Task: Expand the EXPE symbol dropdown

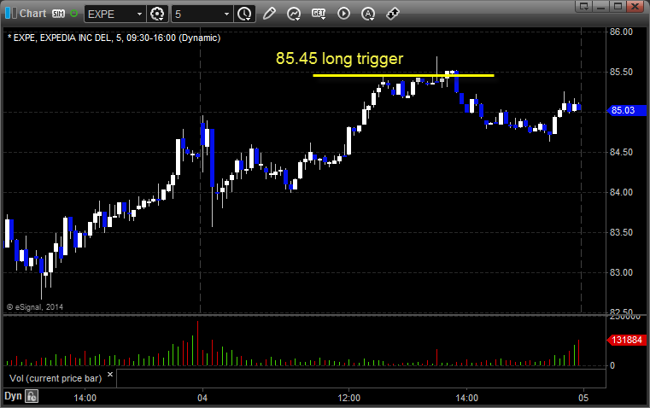Action: [114, 14]
